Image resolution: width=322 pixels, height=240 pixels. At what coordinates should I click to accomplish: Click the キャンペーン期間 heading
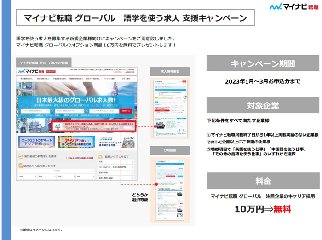263,63
